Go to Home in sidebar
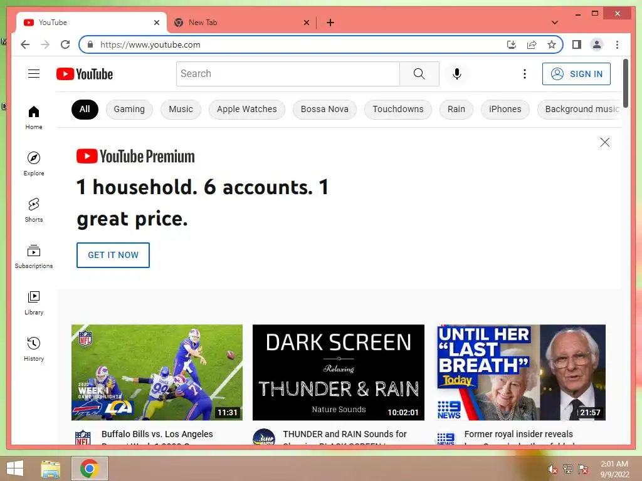The width and height of the screenshot is (642, 481). click(x=34, y=118)
